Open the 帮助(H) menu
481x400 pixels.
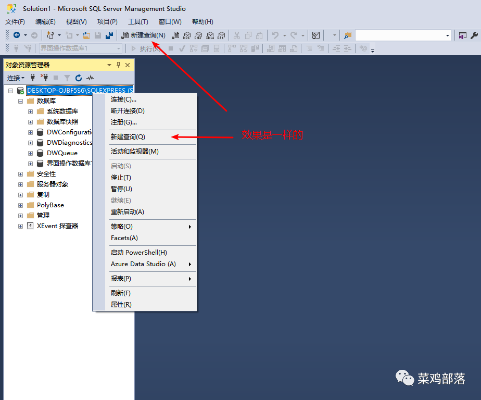(x=202, y=22)
